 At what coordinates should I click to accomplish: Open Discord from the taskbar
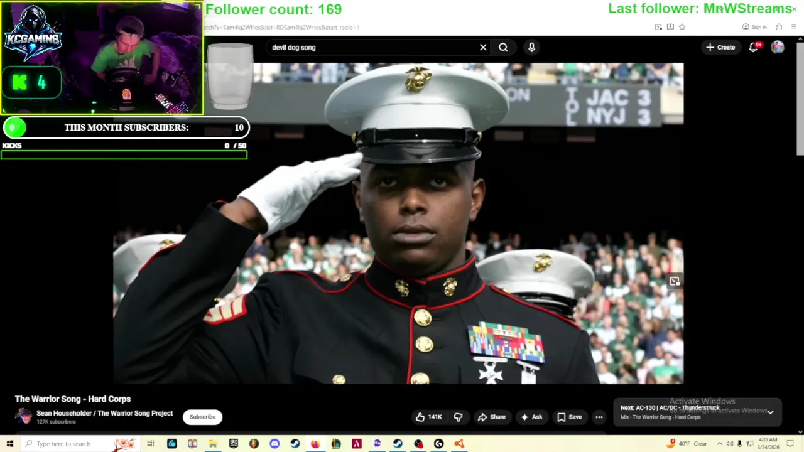(x=274, y=444)
